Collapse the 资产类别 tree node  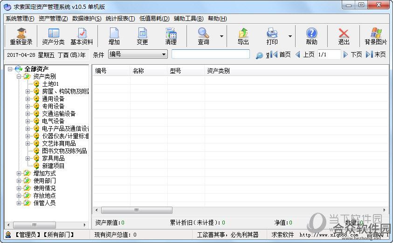coord(19,76)
